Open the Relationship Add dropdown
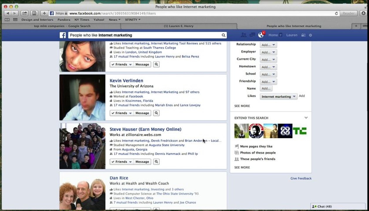 pyautogui.click(x=268, y=45)
